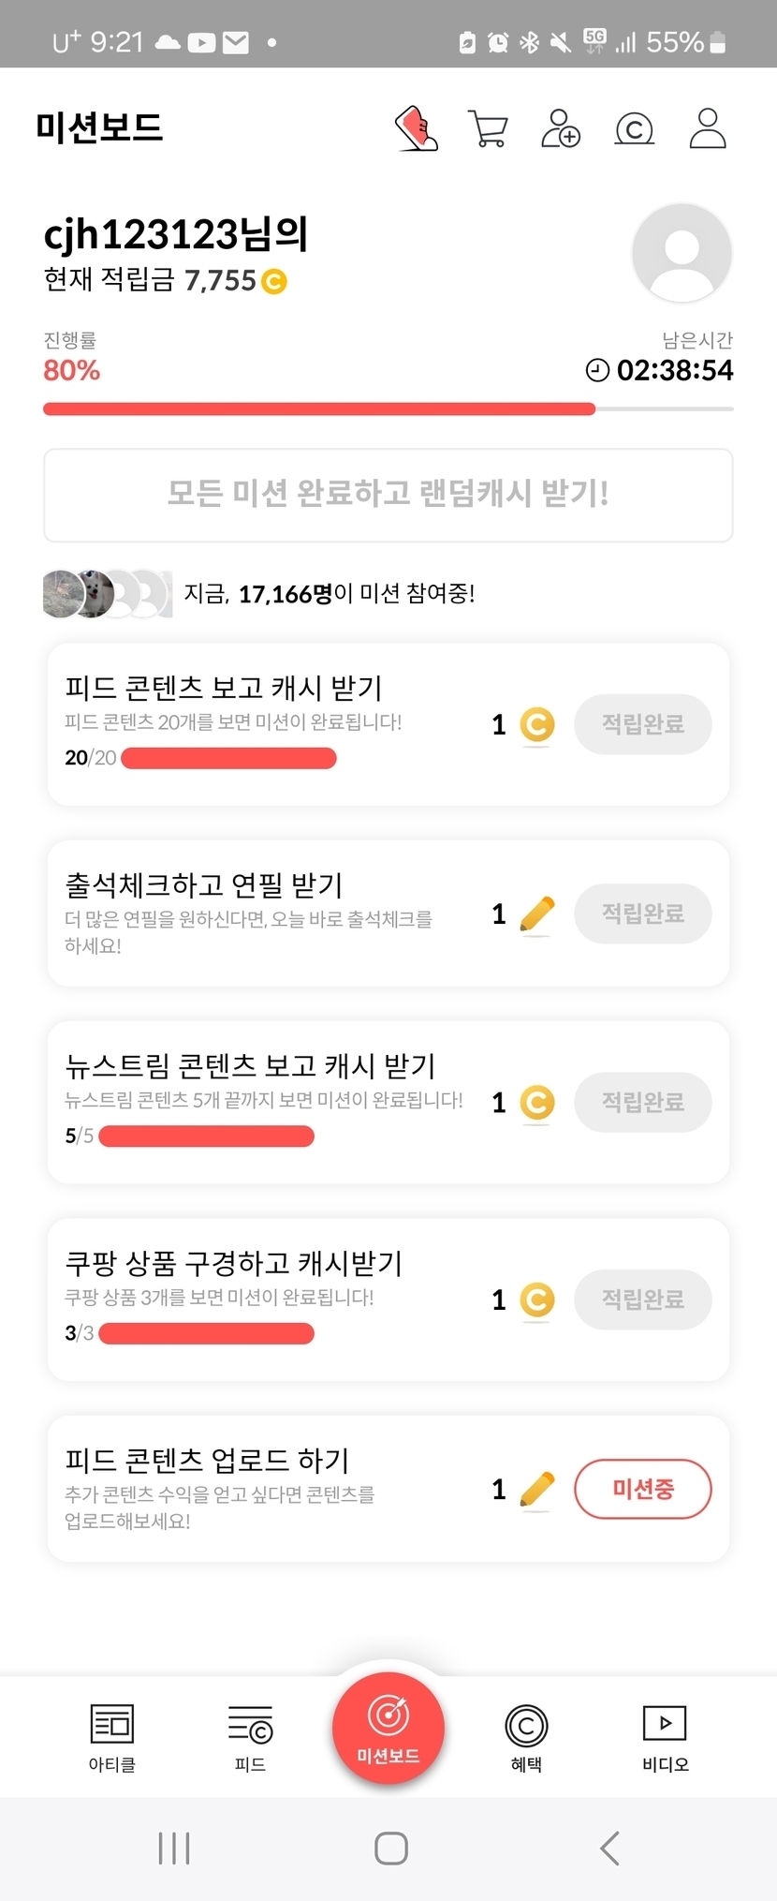Screen dimensions: 777x1901
Task: Tap the clock icon beside remaining time
Action: click(597, 370)
